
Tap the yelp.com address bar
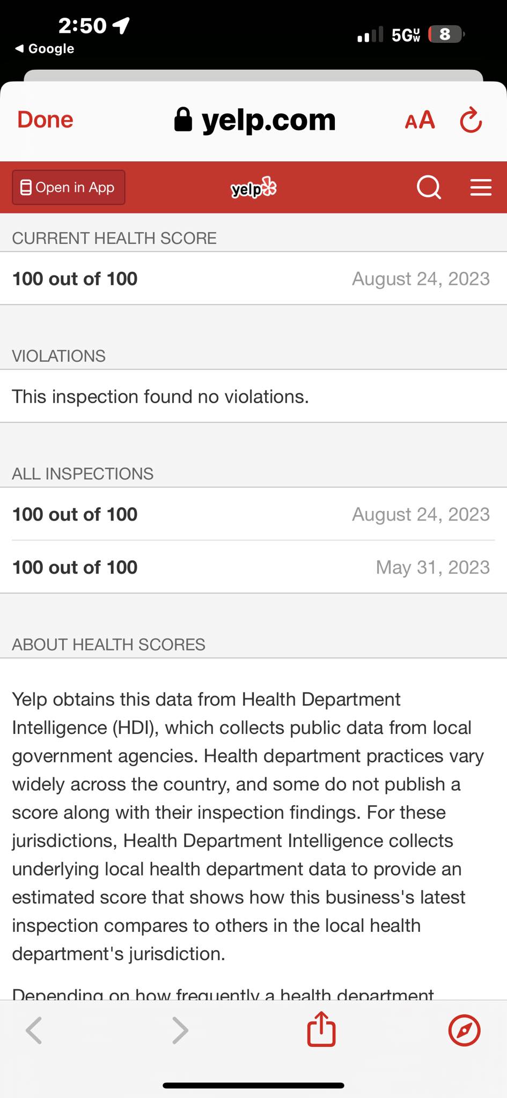[255, 120]
